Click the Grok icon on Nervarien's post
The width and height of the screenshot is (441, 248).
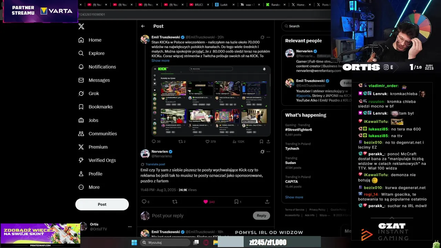[x=263, y=152]
